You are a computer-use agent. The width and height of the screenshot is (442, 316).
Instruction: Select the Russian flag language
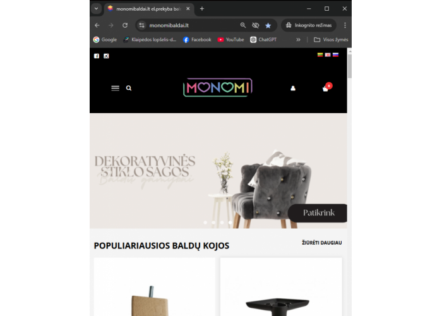(x=335, y=55)
